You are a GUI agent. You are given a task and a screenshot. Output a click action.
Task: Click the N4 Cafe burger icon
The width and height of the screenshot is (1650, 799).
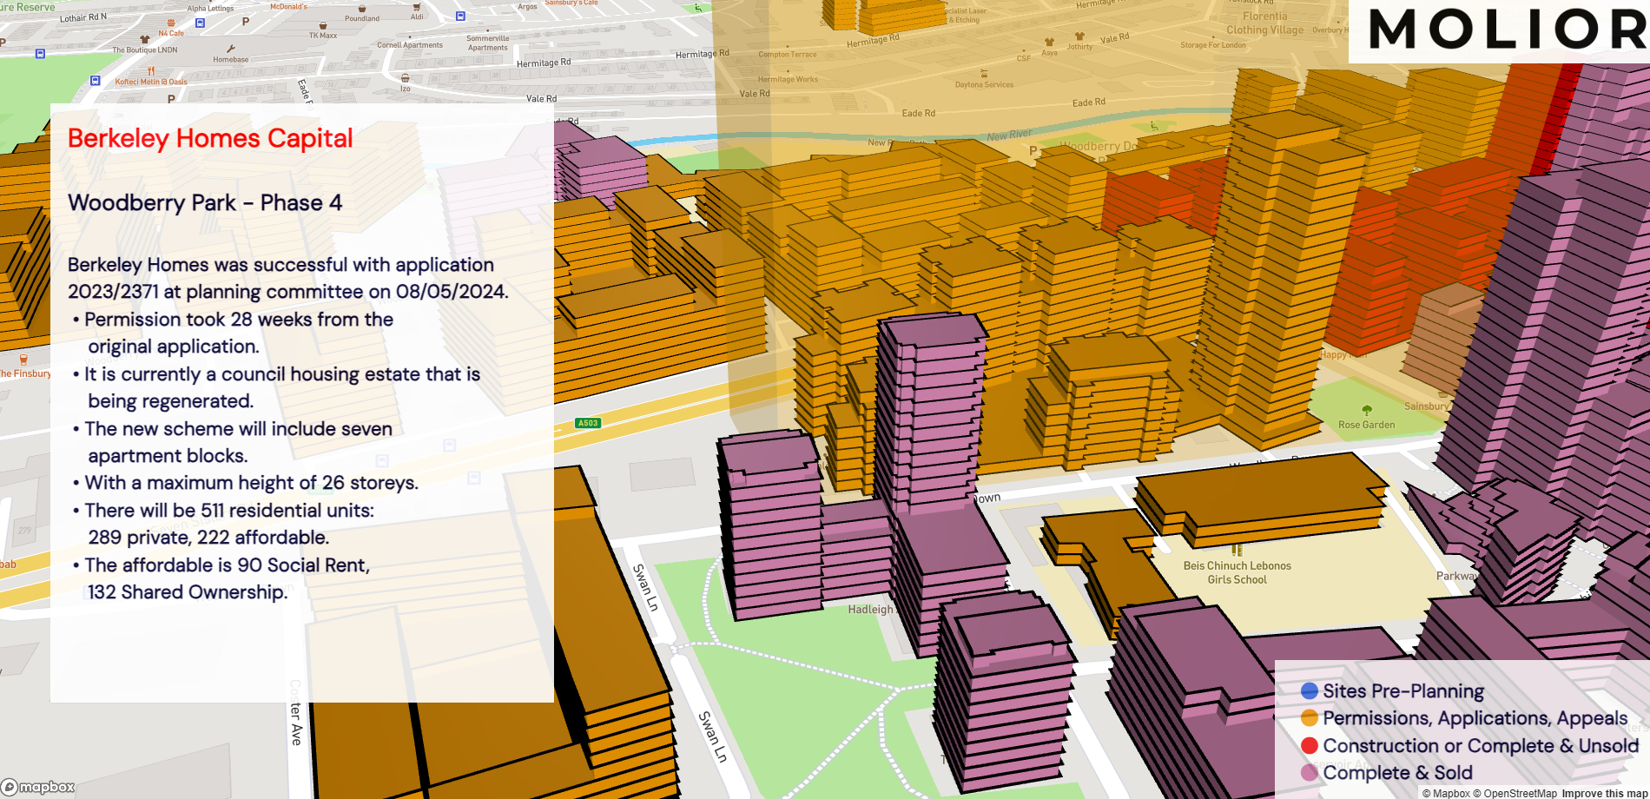171,23
